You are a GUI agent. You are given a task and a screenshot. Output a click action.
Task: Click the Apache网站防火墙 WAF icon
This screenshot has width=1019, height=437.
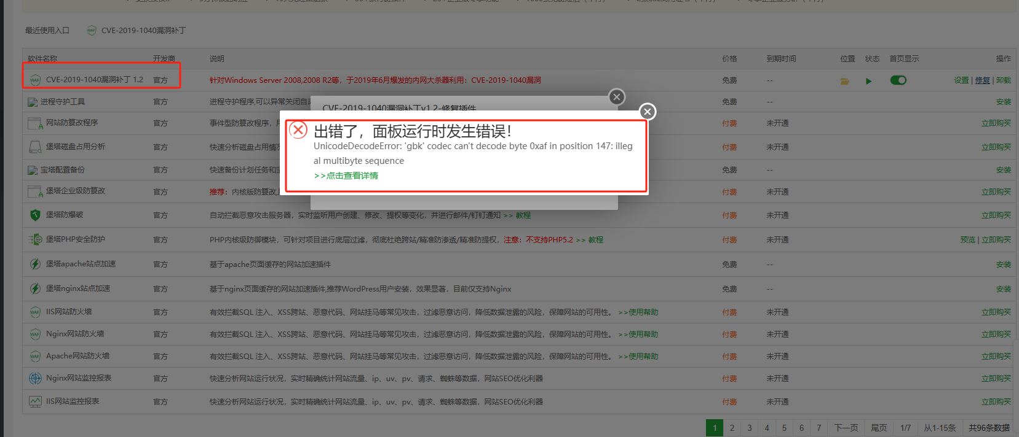pyautogui.click(x=35, y=356)
